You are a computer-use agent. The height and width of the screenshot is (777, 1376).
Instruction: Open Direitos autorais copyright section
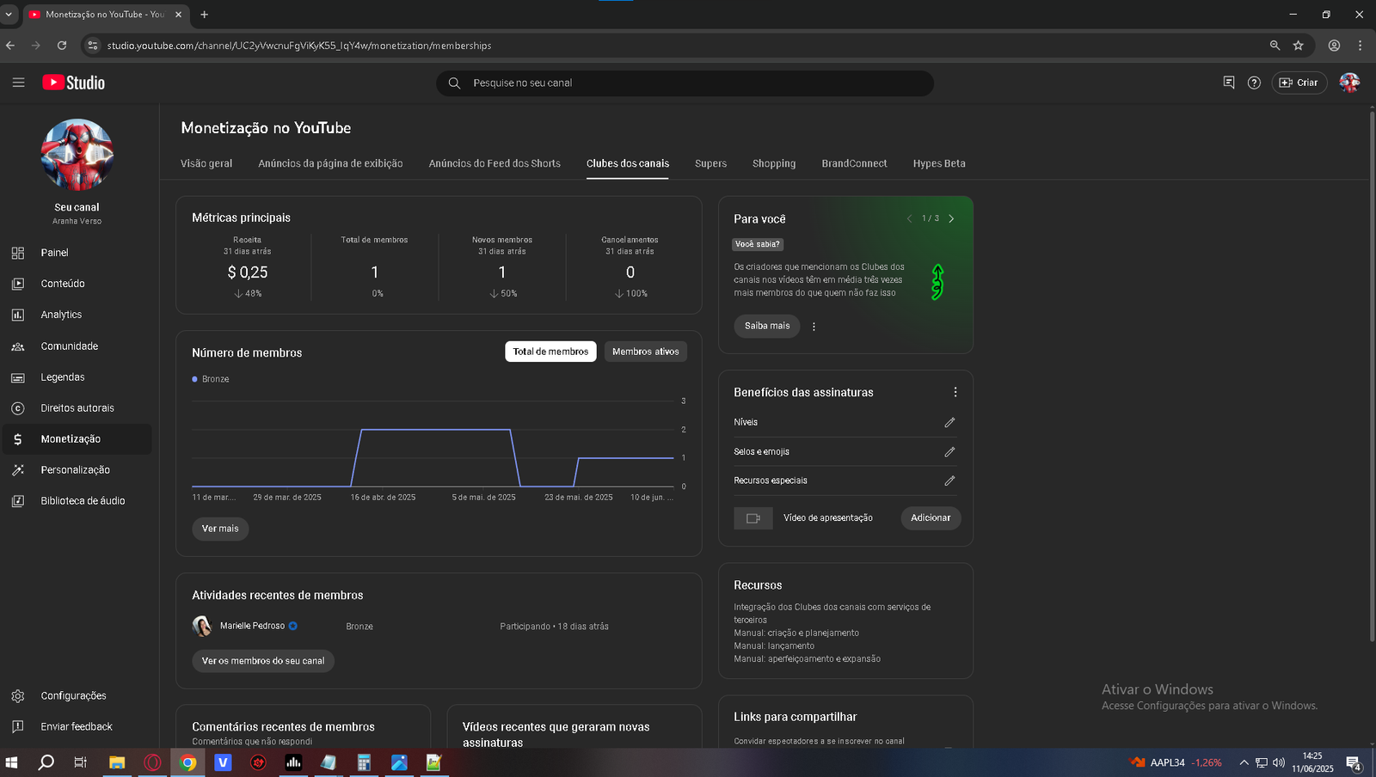click(77, 408)
